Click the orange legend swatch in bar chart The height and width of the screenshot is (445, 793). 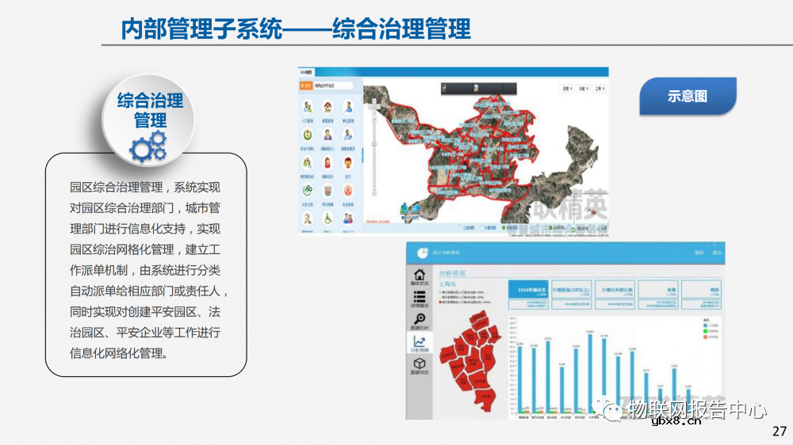pyautogui.click(x=706, y=337)
